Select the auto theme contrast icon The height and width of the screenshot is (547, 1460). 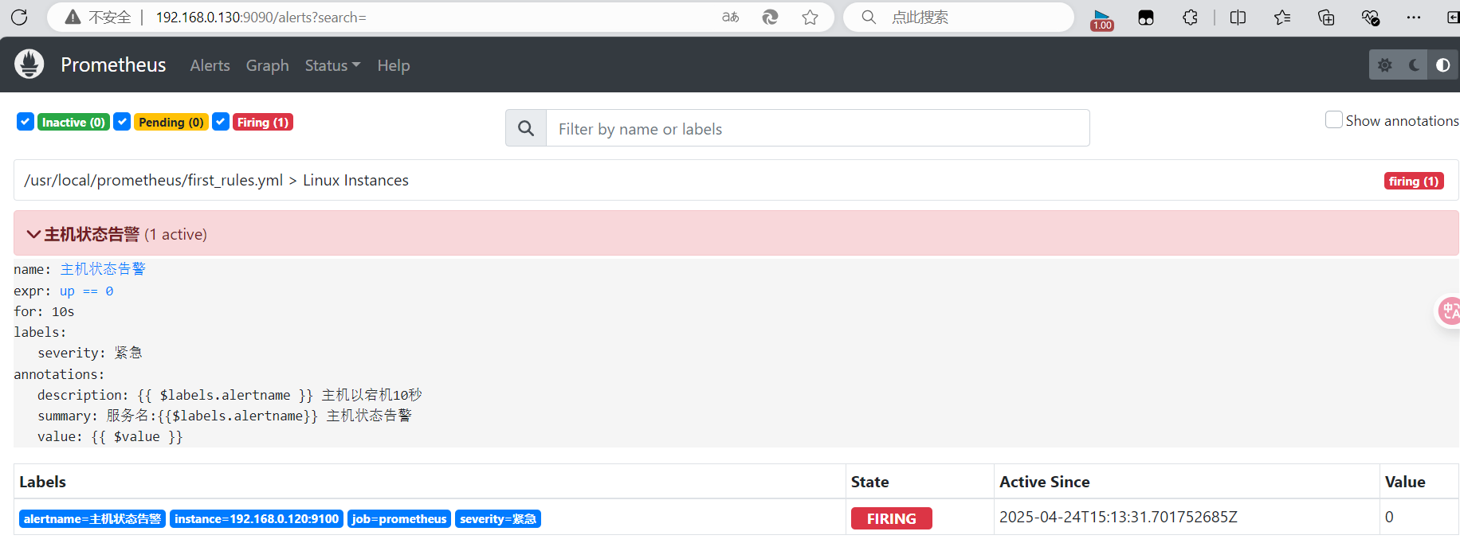pyautogui.click(x=1442, y=65)
